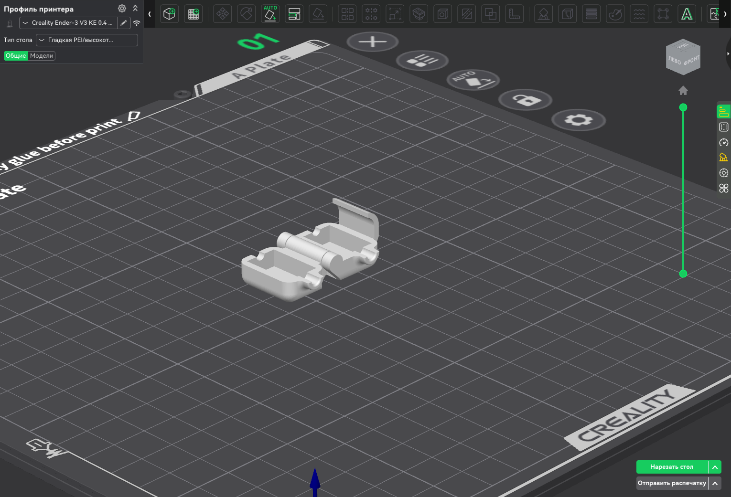Open printer profile settings gear icon
Image resolution: width=731 pixels, height=497 pixels.
click(x=122, y=9)
